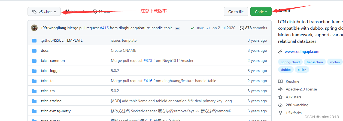Visit www.codingapi.com website link
Screen dimensions: 343x121
click(x=302, y=52)
